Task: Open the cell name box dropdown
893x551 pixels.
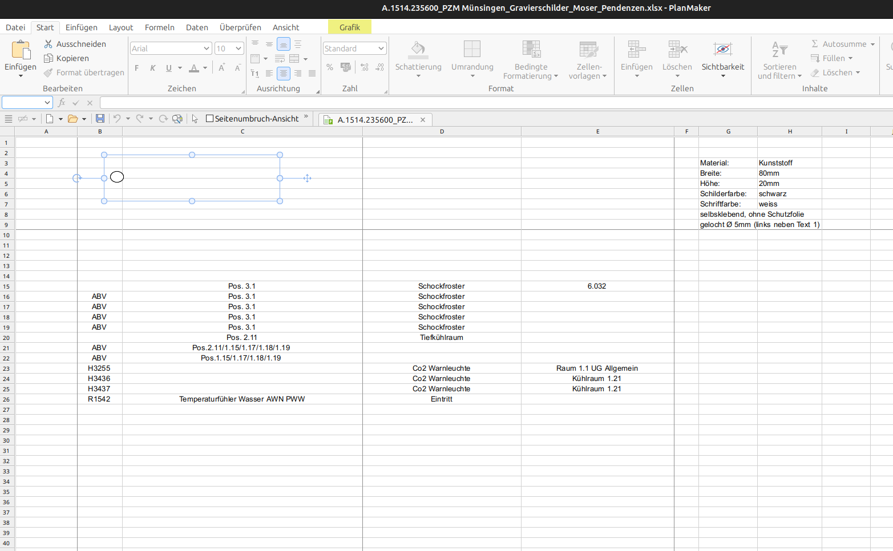Action: 47,103
